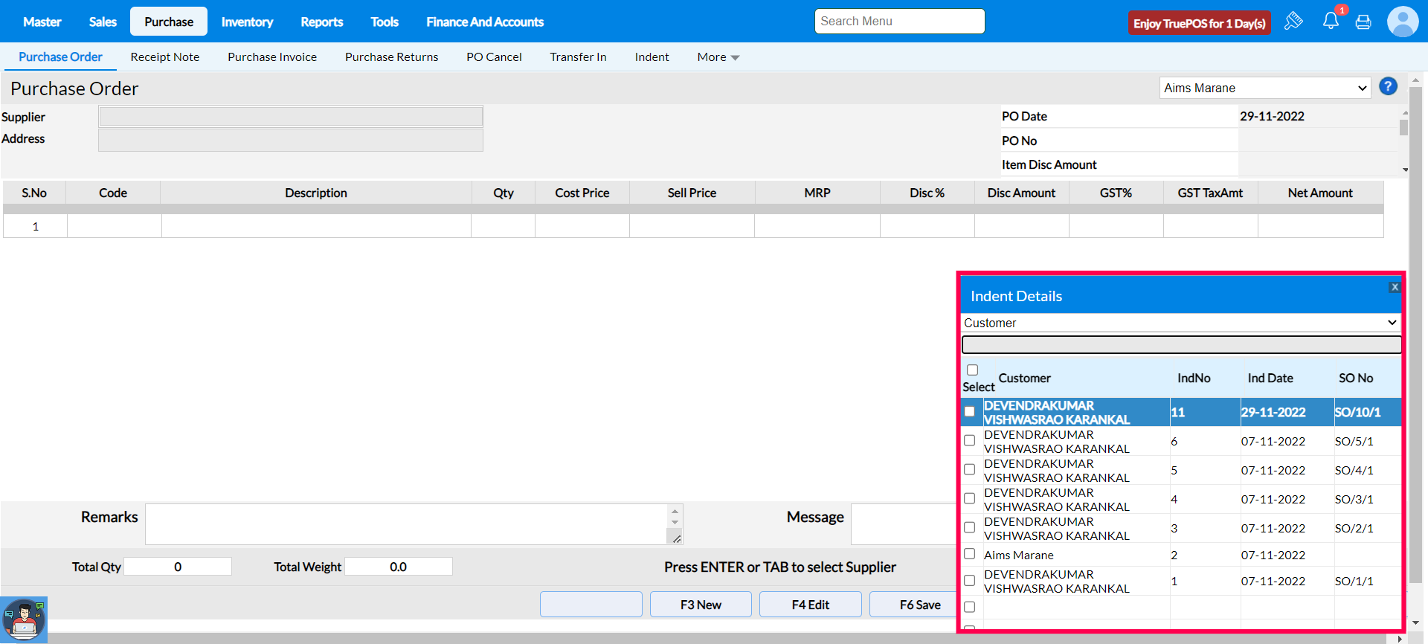The height and width of the screenshot is (644, 1428).
Task: Open the blue help question mark
Action: (1388, 86)
